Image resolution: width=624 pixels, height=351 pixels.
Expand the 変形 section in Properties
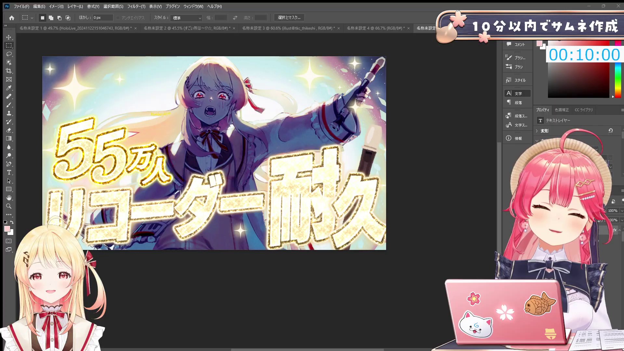click(x=537, y=131)
